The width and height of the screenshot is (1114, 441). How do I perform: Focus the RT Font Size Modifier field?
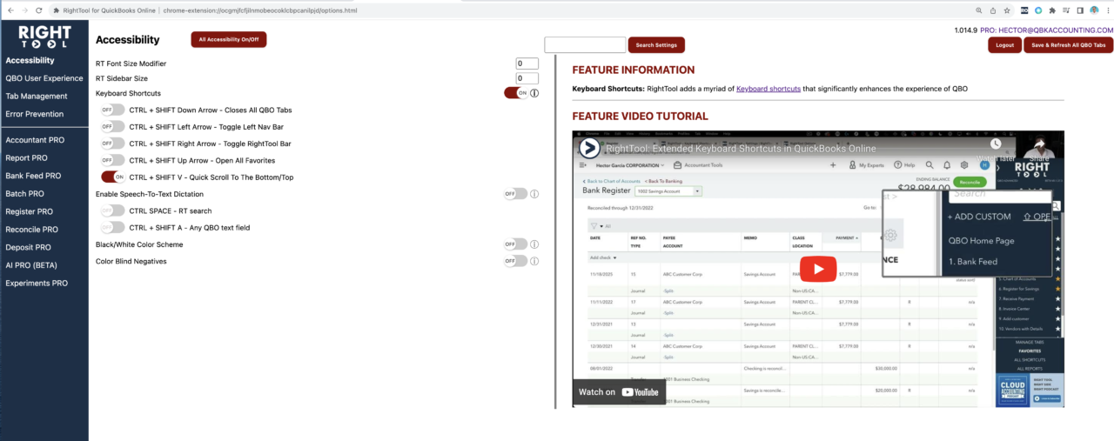point(527,63)
